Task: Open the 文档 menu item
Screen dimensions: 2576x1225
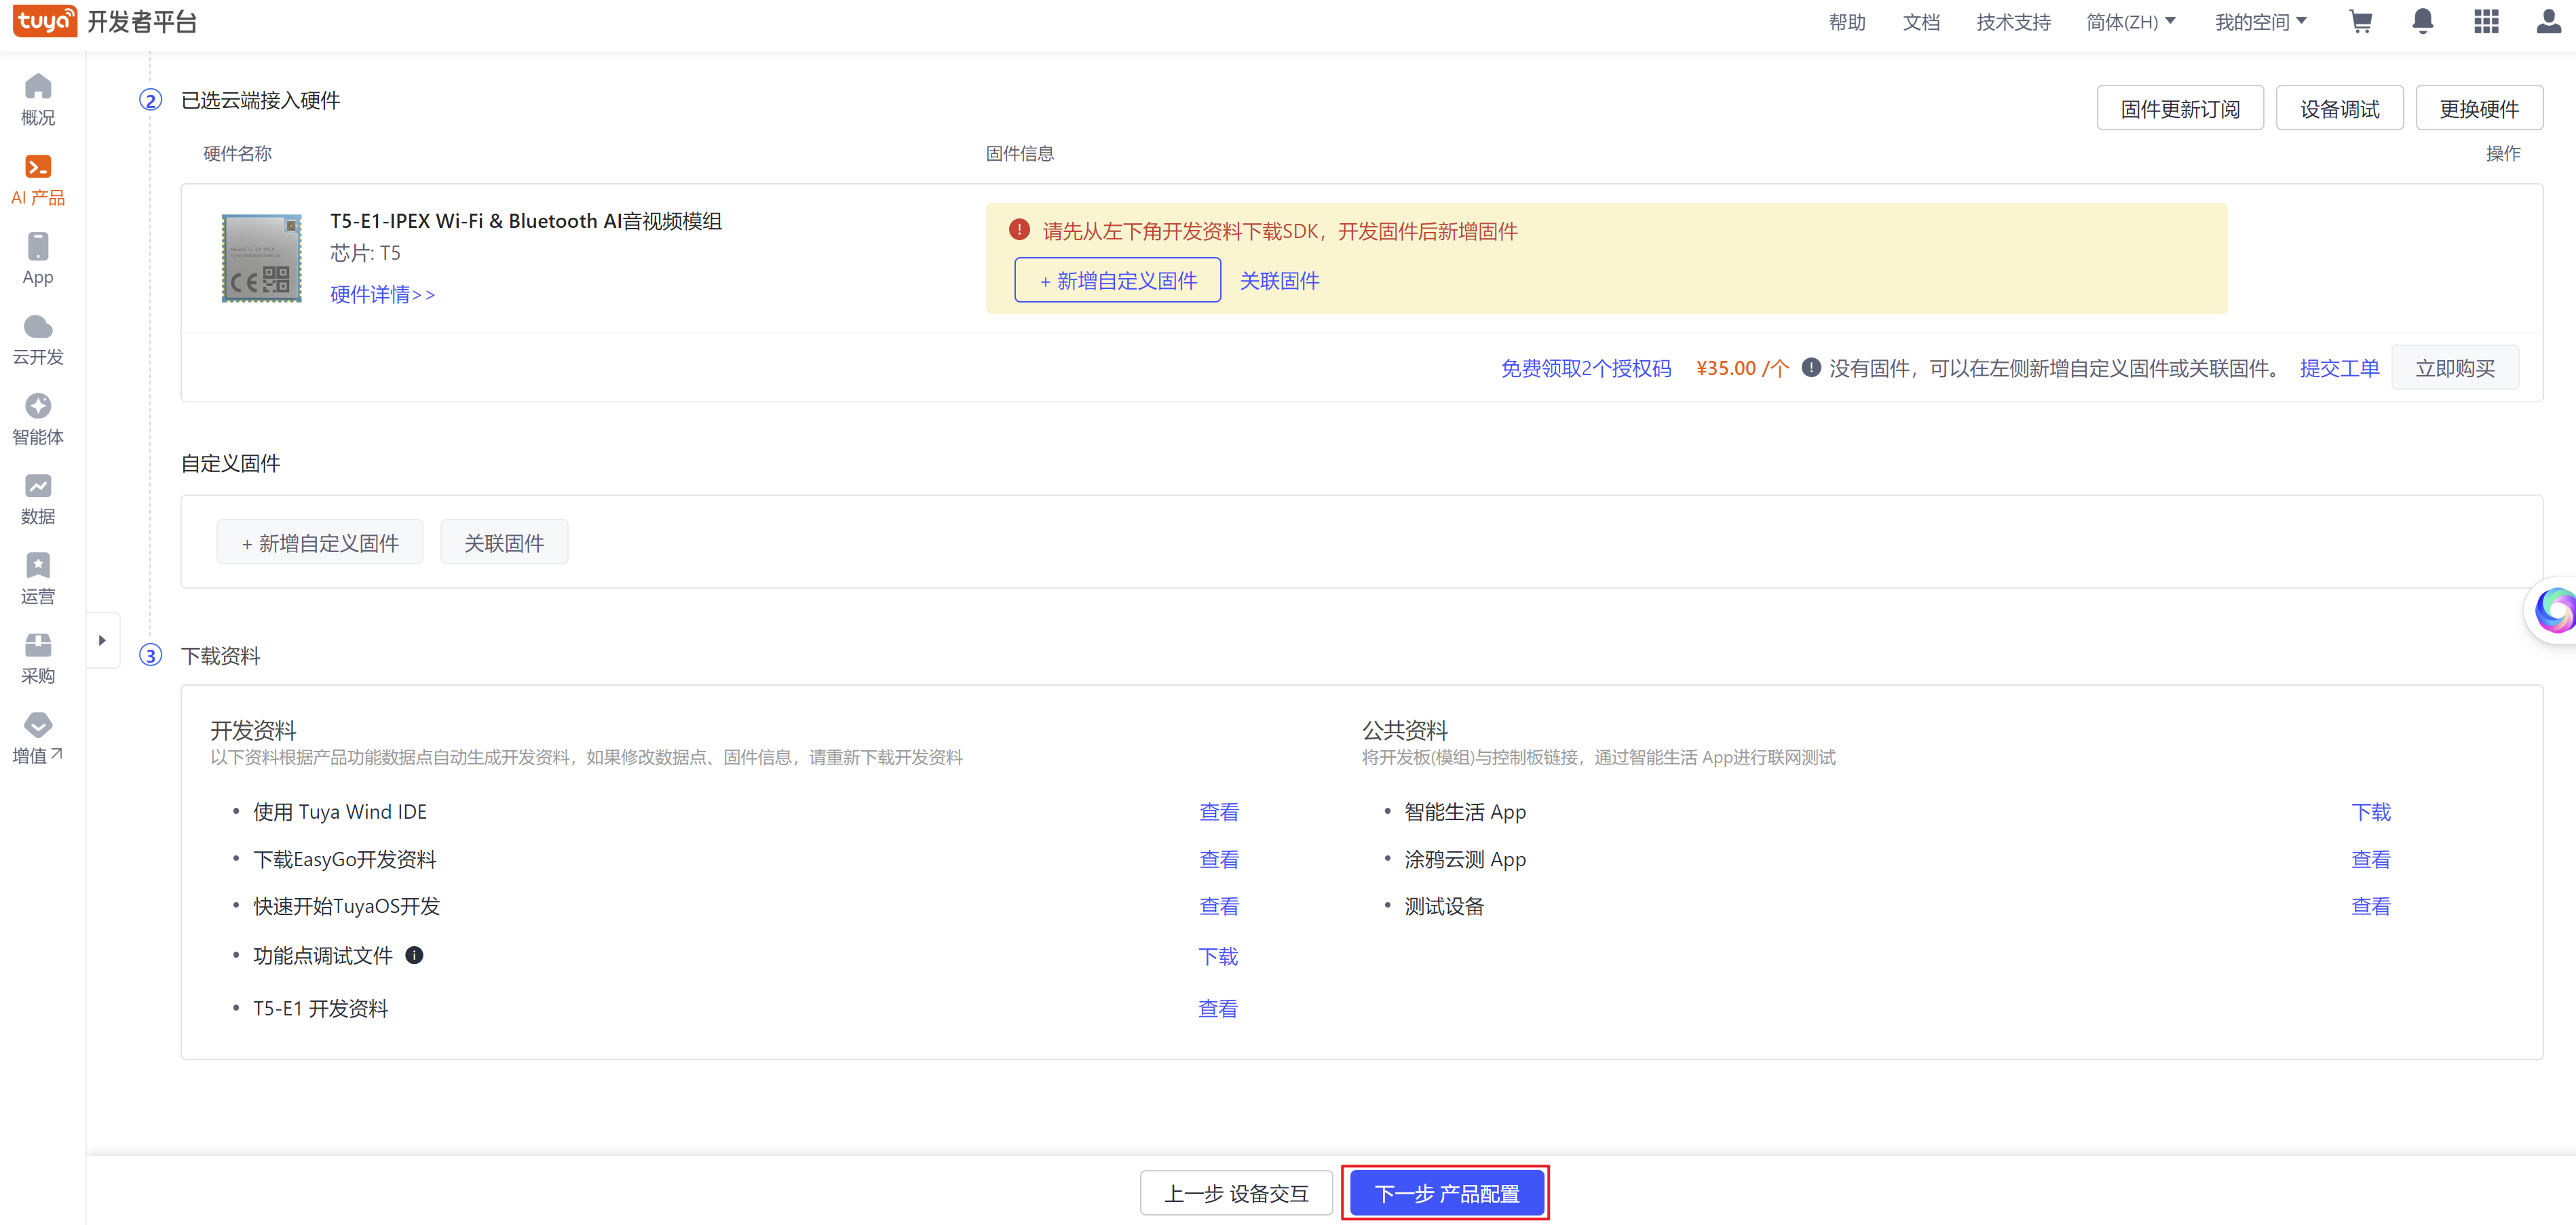Action: (1920, 22)
